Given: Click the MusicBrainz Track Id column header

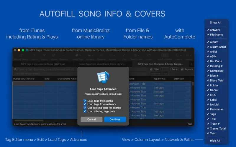Looking at the screenshot, I should 28,79.
